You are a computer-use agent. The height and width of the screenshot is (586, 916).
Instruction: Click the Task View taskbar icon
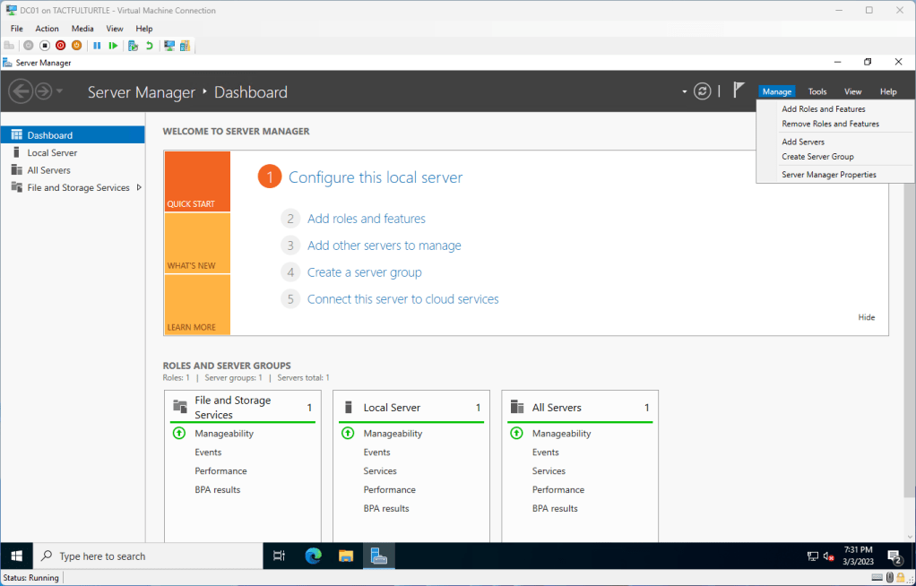coord(279,556)
